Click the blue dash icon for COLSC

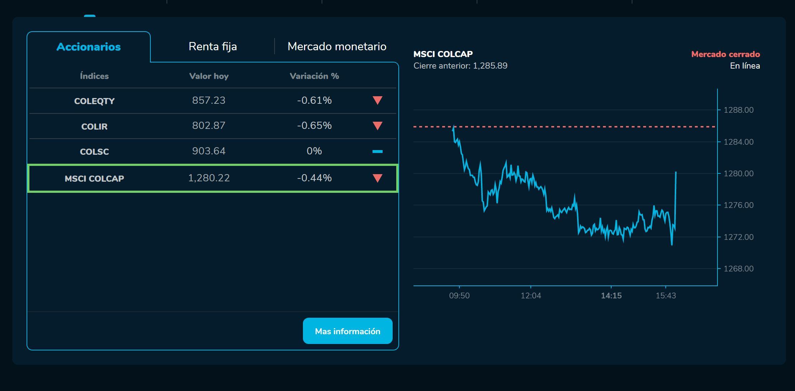377,151
